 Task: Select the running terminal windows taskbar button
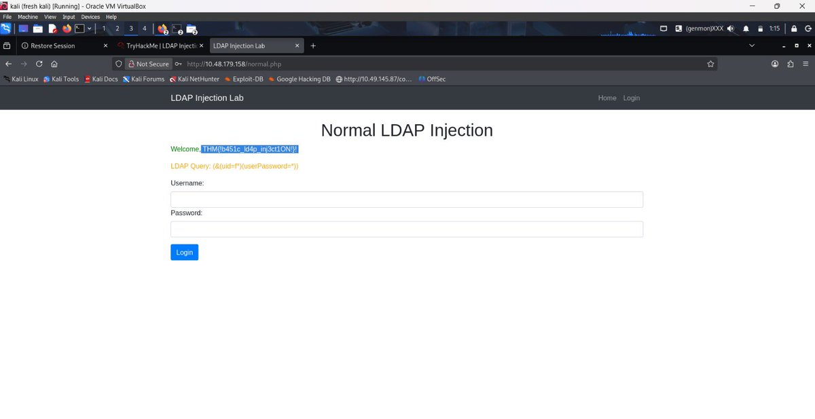[177, 29]
